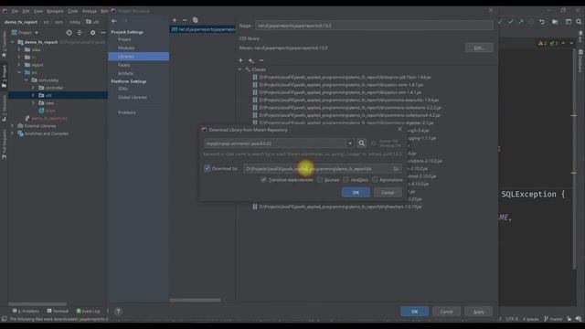This screenshot has height=329, width=585.
Task: Select Global Libraries under Platform Settings
Action: coord(132,97)
